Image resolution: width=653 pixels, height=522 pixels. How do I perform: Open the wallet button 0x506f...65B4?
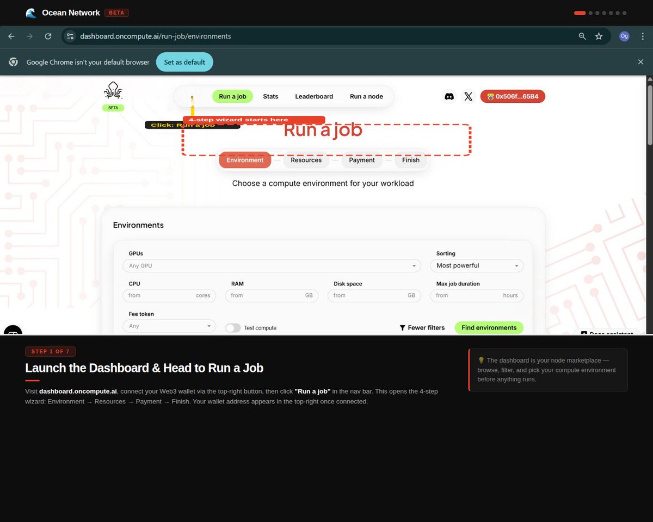click(x=513, y=96)
